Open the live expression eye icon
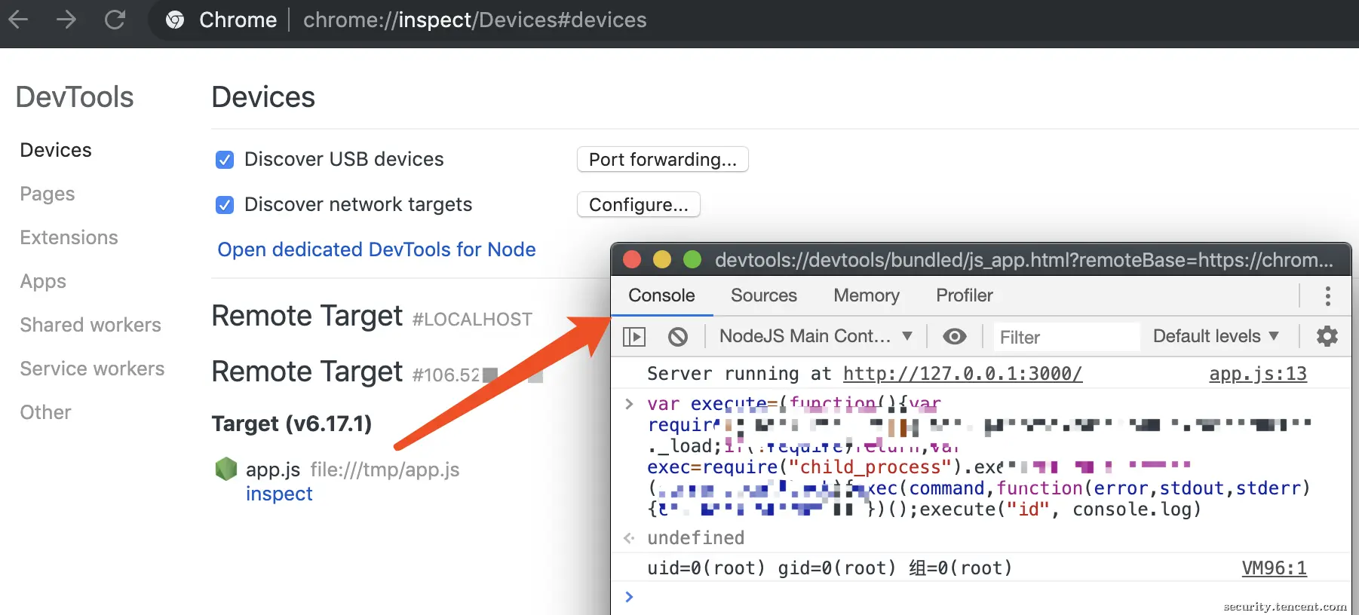The width and height of the screenshot is (1359, 615). coord(955,337)
